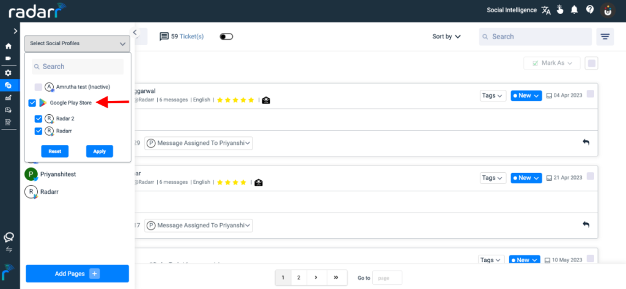Change New status on 10 May 2023 ticket

525,260
